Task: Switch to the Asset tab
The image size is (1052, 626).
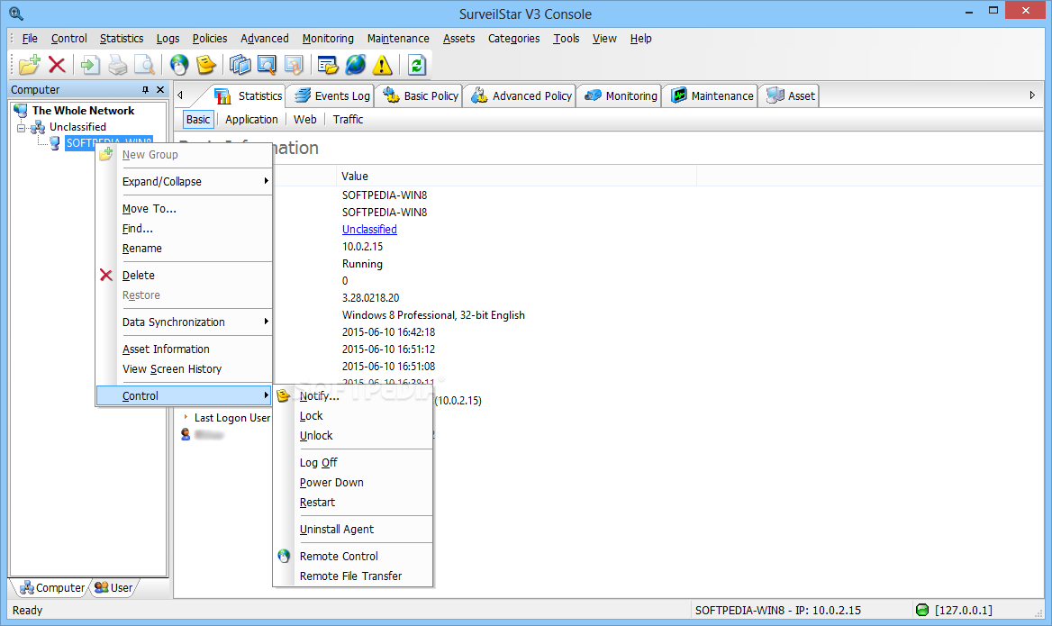Action: [791, 96]
